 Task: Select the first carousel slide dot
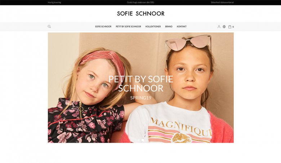tap(139, 140)
